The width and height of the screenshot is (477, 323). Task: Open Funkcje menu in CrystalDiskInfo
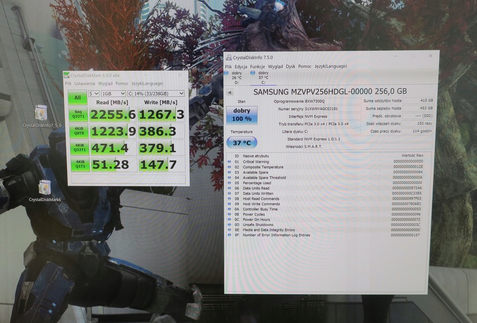tap(257, 66)
